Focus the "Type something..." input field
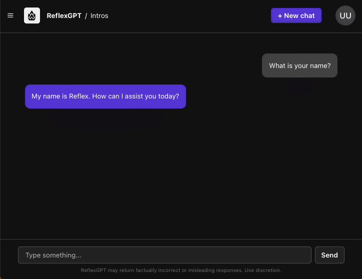This screenshot has height=279, width=362. tap(164, 255)
